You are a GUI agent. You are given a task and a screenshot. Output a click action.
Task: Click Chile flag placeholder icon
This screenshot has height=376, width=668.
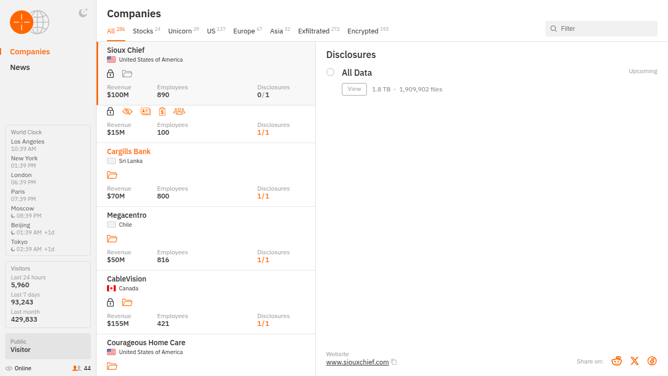(111, 225)
